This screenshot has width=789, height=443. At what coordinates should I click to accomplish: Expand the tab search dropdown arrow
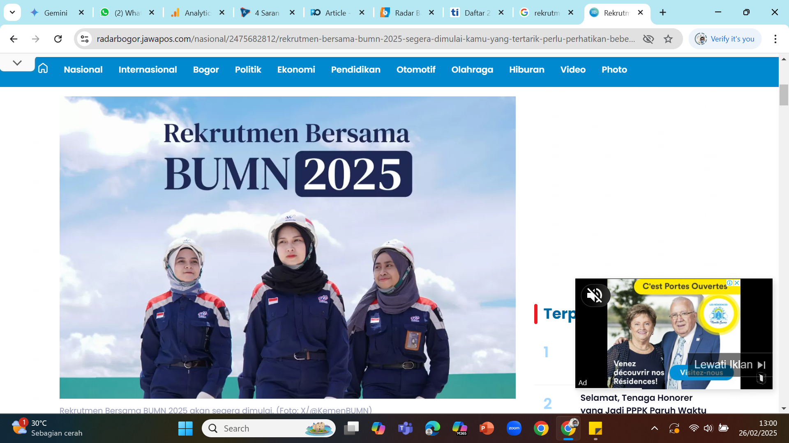[x=12, y=13]
